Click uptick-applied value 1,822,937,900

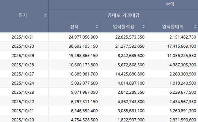[x=131, y=120]
